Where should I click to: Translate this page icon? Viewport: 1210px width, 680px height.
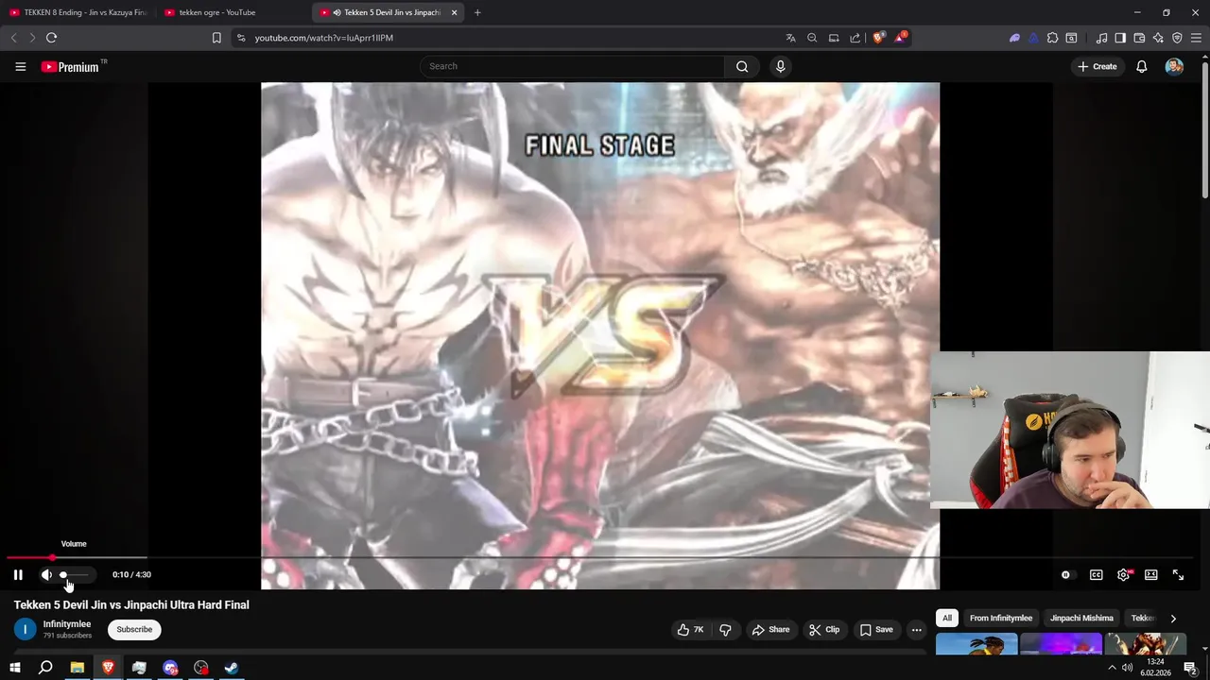coord(790,38)
